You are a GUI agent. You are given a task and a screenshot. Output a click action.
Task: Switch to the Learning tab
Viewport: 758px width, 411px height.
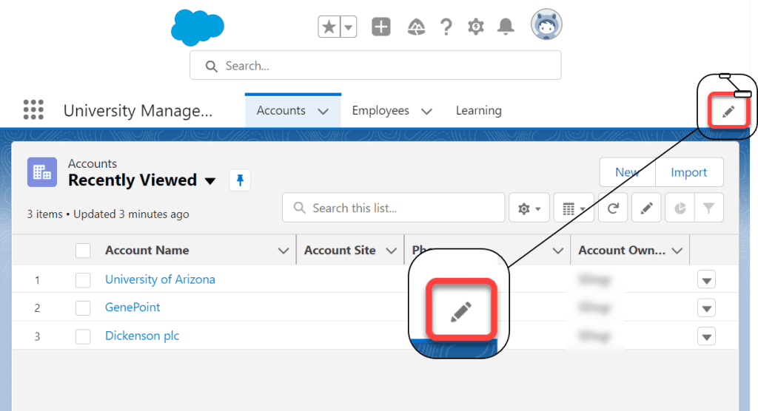click(x=479, y=111)
